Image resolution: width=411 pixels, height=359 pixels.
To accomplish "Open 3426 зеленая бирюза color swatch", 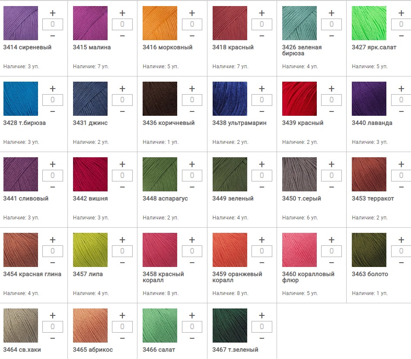I will 299,23.
